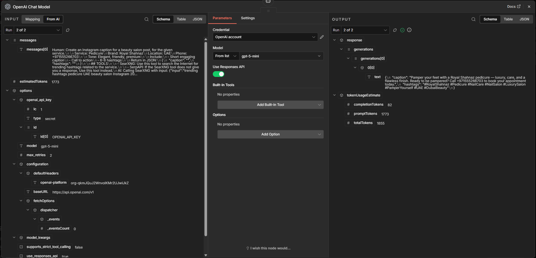The width and height of the screenshot is (536, 258).
Task: Click the Add Option button
Action: (270, 134)
